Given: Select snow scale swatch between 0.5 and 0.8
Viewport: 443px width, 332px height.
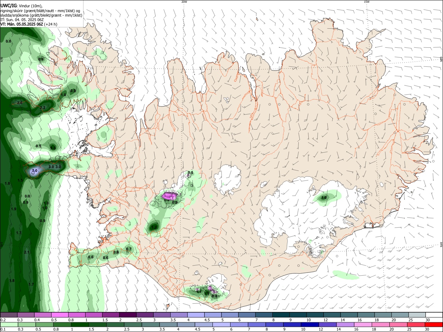Looking at the screenshot, I should point(60,315).
